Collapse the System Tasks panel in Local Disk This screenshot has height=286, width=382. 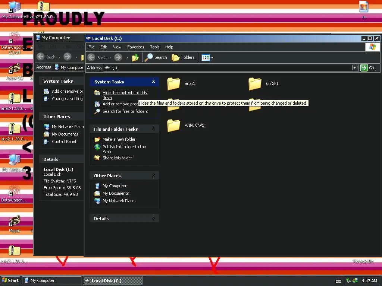pos(153,82)
